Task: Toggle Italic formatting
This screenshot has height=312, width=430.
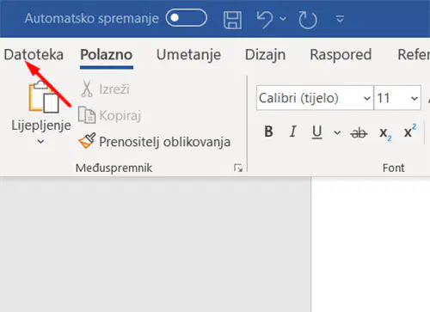Action: tap(292, 132)
